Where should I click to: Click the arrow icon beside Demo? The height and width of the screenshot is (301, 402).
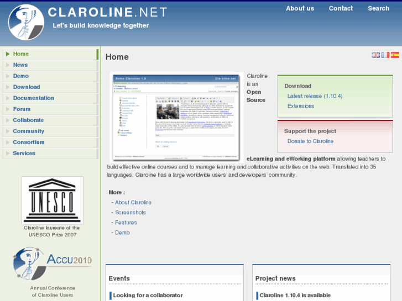[8, 76]
